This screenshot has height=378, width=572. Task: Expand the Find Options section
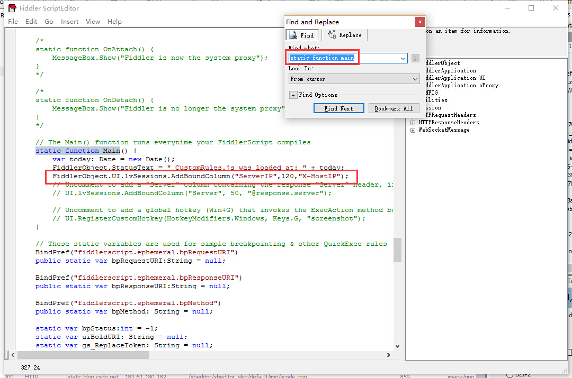coord(293,95)
